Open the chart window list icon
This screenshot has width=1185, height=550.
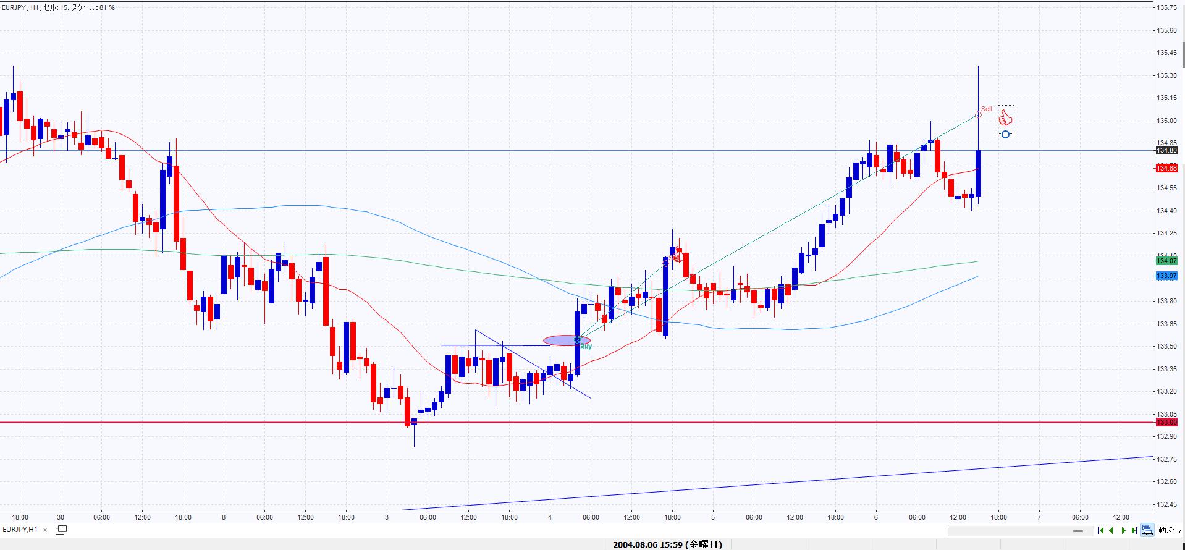tap(61, 530)
